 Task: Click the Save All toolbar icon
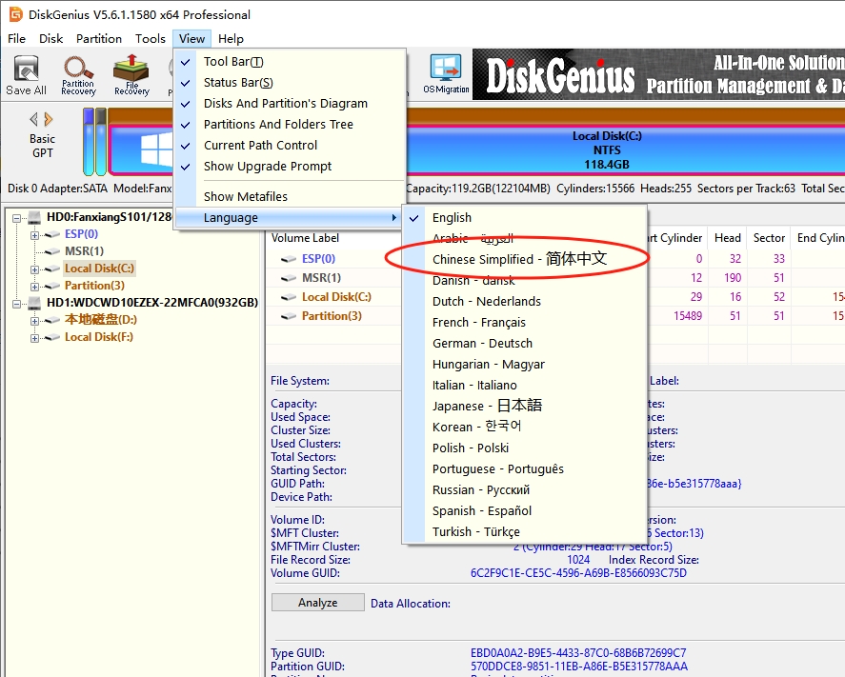coord(26,75)
